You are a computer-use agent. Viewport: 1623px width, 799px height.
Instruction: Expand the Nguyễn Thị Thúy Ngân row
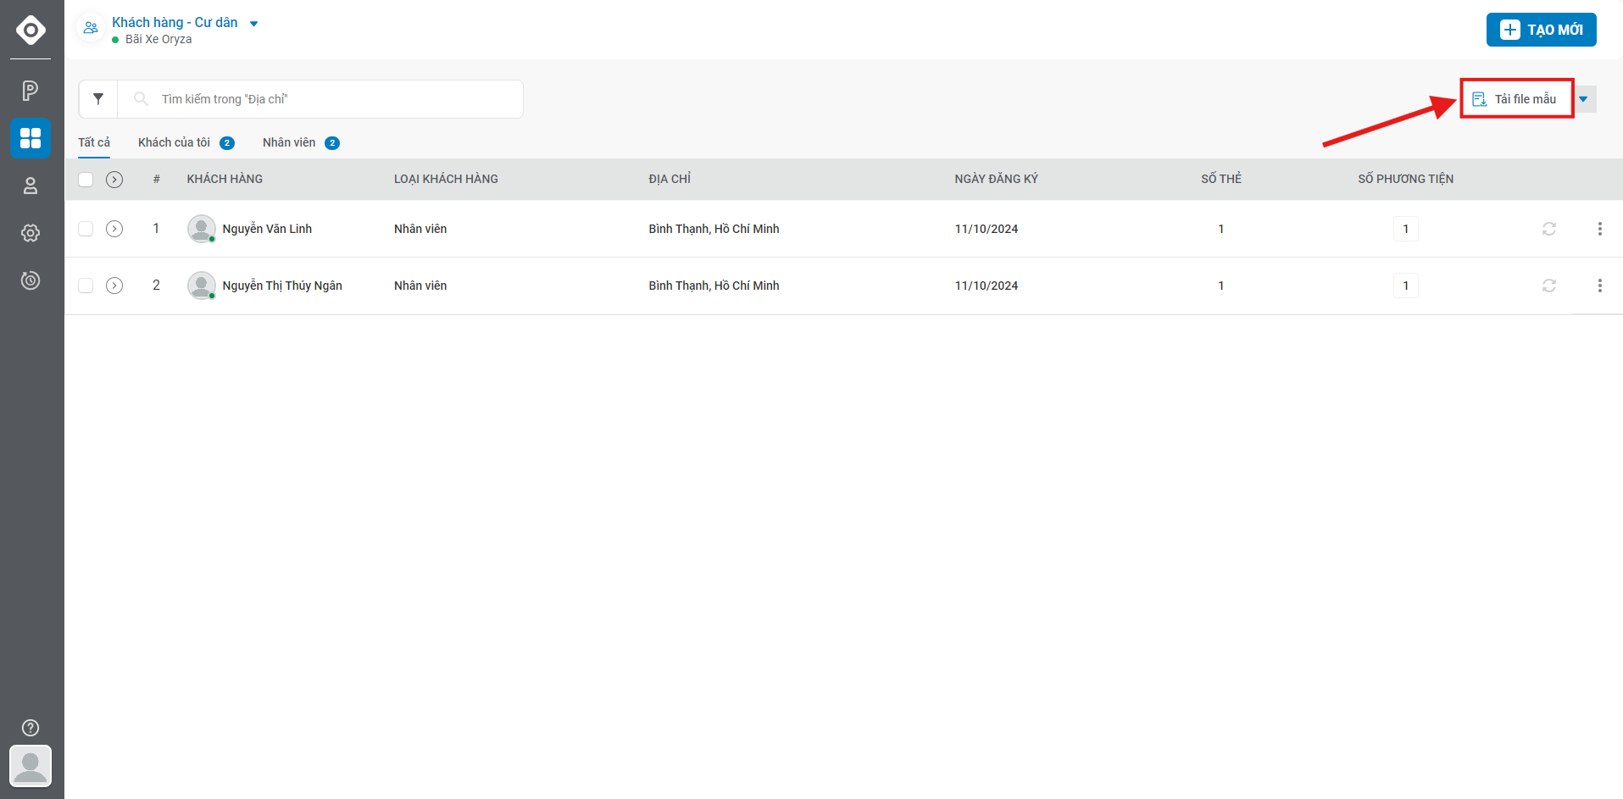point(114,286)
